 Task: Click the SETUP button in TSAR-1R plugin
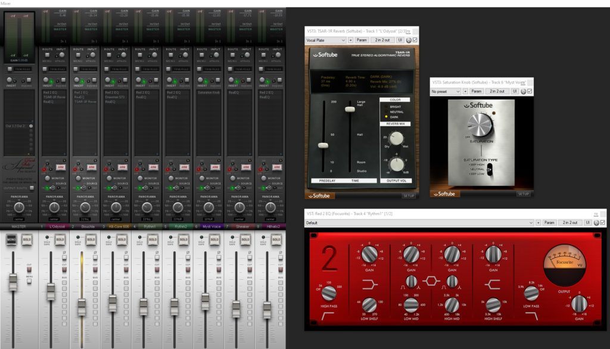[x=409, y=196]
